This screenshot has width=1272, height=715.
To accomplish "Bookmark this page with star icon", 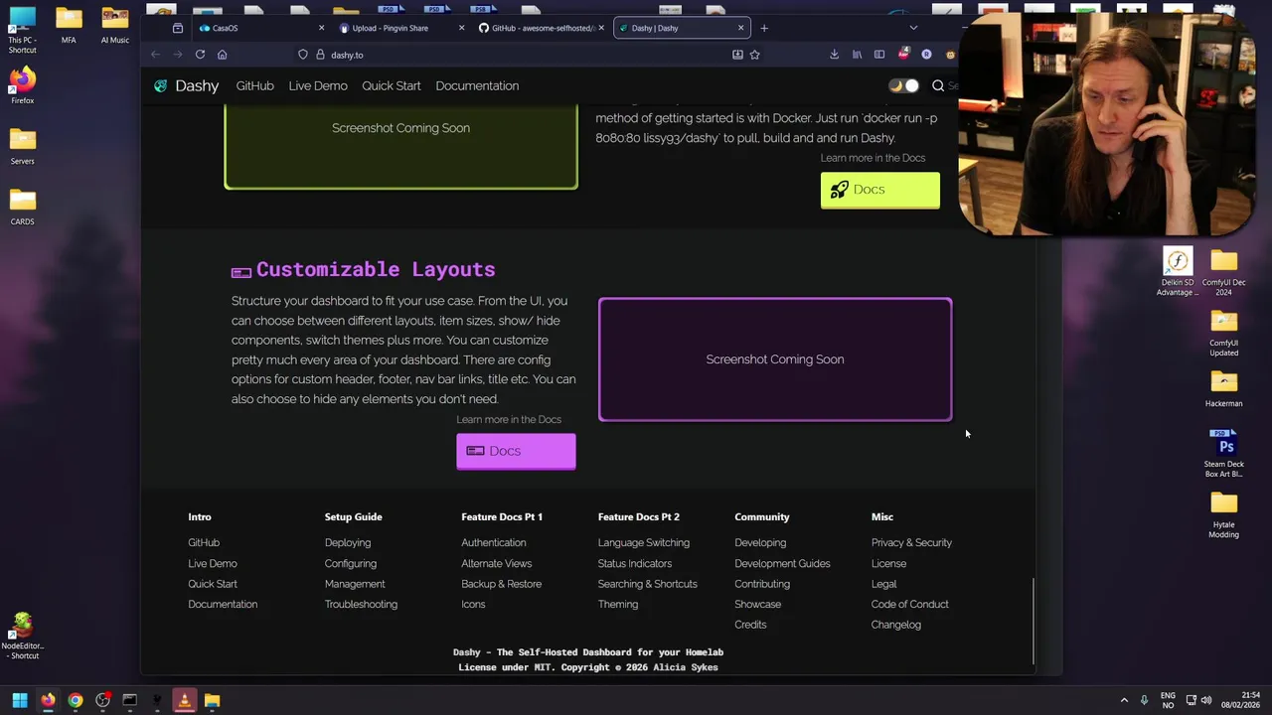I will [x=754, y=55].
